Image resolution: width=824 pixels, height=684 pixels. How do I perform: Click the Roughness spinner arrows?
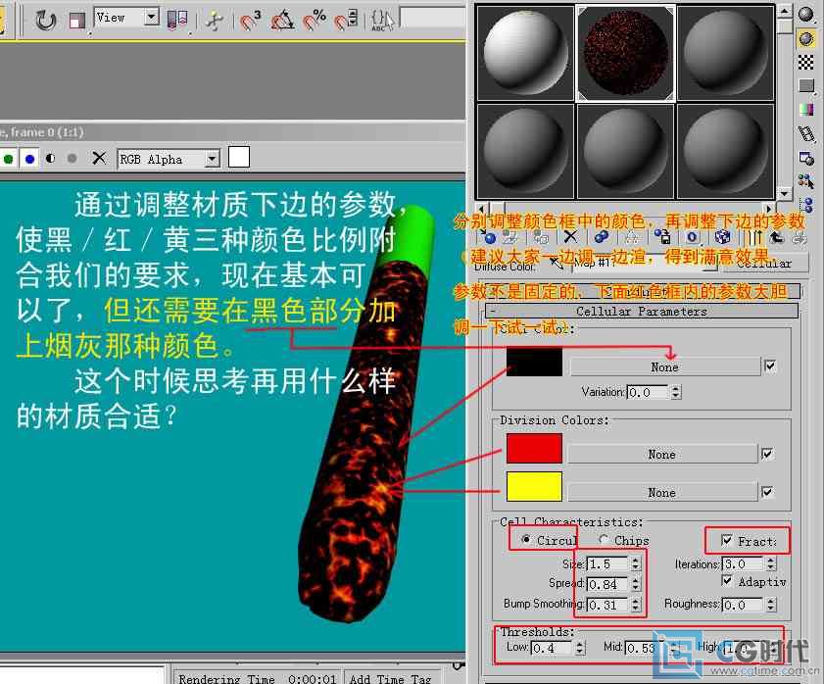tap(771, 605)
